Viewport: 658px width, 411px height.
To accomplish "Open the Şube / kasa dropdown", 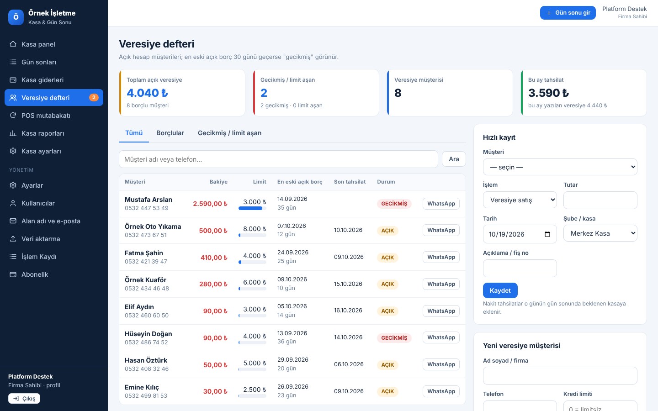I will [600, 233].
